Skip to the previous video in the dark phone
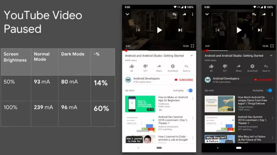The width and height of the screenshot is (277, 155). coord(217,30)
